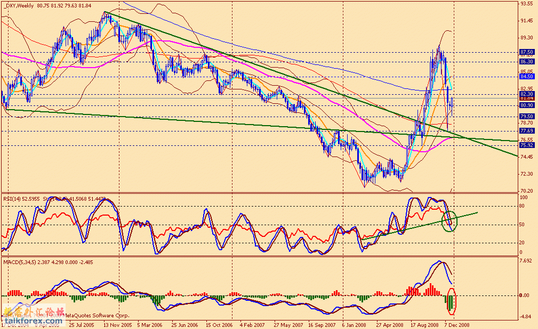Select the 7.692 MACD scale value
This screenshot has width=538, height=329.
(527, 261)
